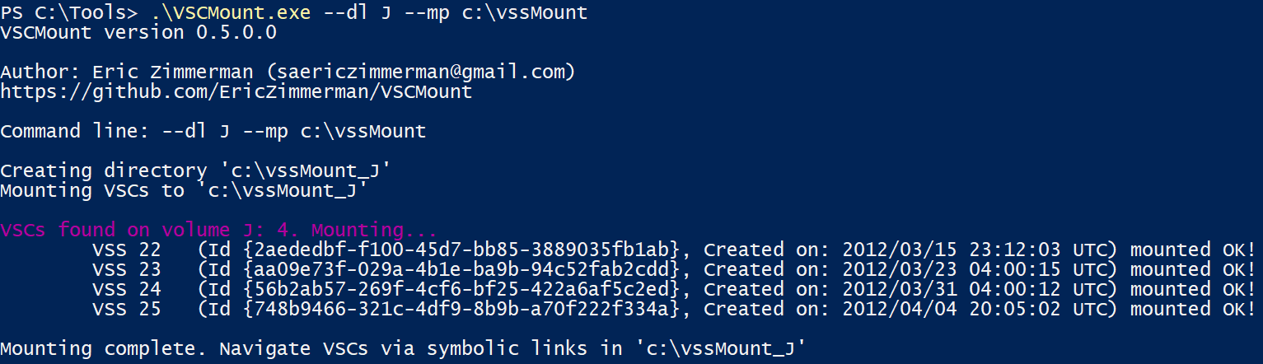The height and width of the screenshot is (364, 1263).
Task: Click the PS C:\Tools> prompt
Action: coord(71,12)
